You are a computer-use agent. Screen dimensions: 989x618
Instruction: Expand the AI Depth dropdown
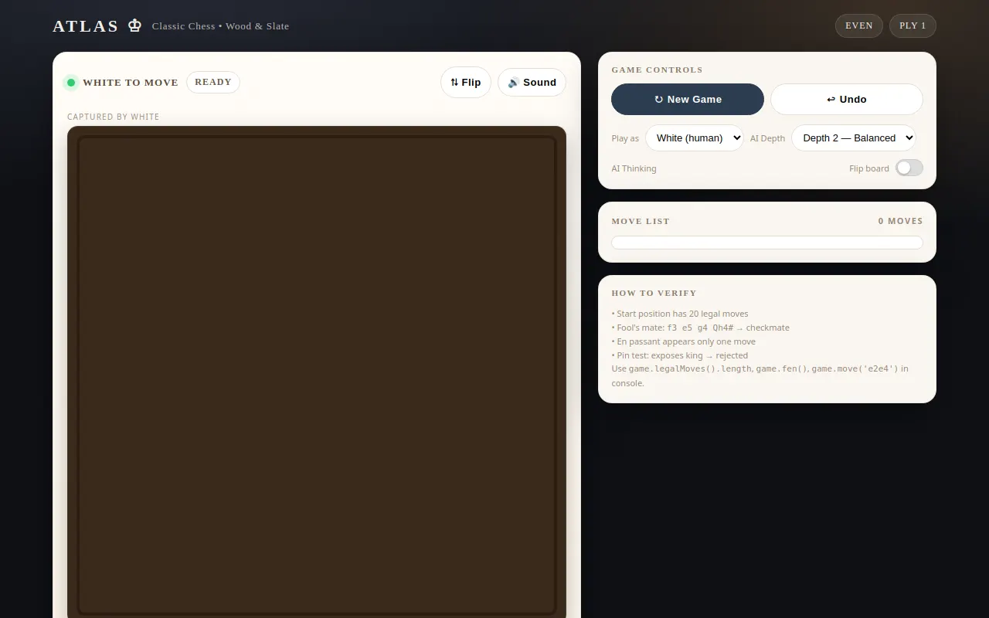click(x=854, y=138)
